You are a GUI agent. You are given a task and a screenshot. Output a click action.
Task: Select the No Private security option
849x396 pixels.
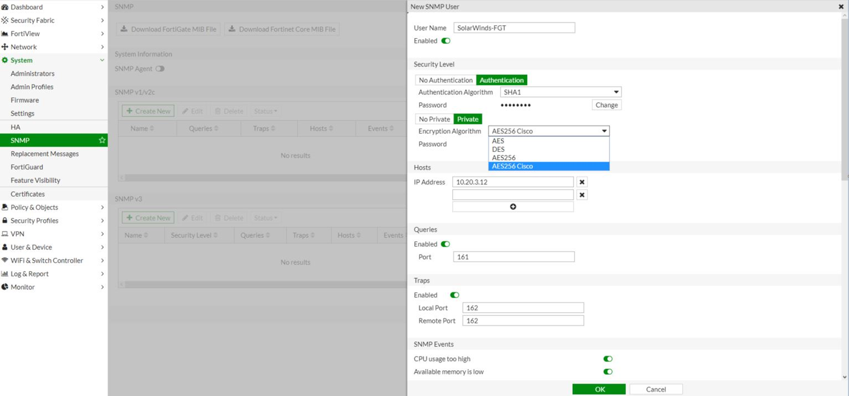tap(434, 119)
